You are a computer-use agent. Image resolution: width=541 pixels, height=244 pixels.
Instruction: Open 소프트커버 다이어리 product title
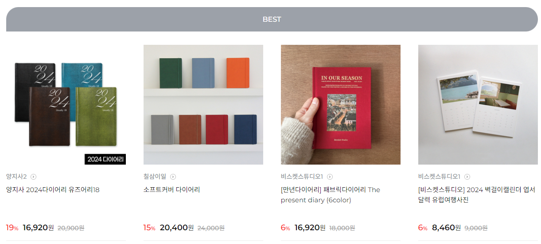tap(172, 190)
